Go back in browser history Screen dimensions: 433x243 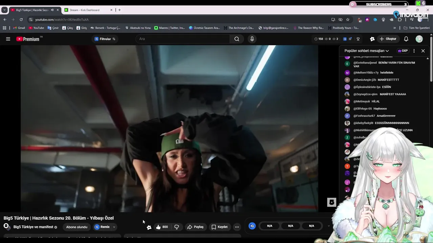click(5, 20)
